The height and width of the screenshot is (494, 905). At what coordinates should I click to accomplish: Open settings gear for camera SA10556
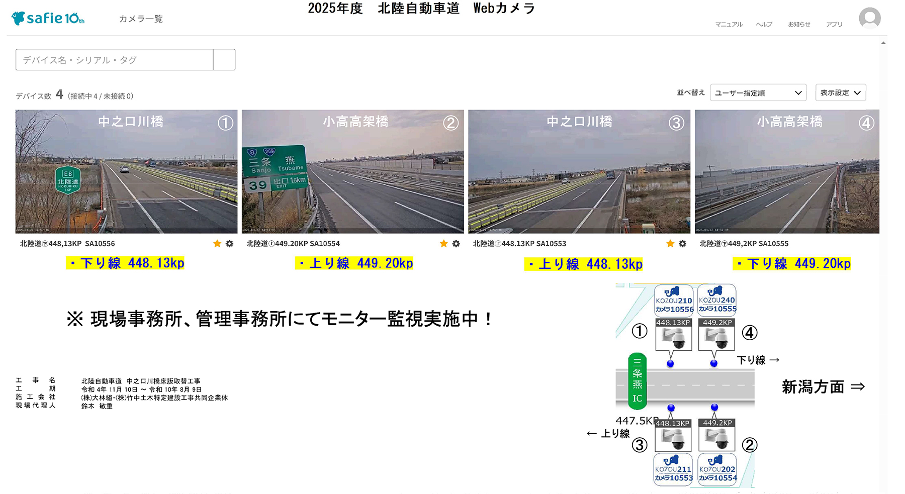pyautogui.click(x=230, y=244)
